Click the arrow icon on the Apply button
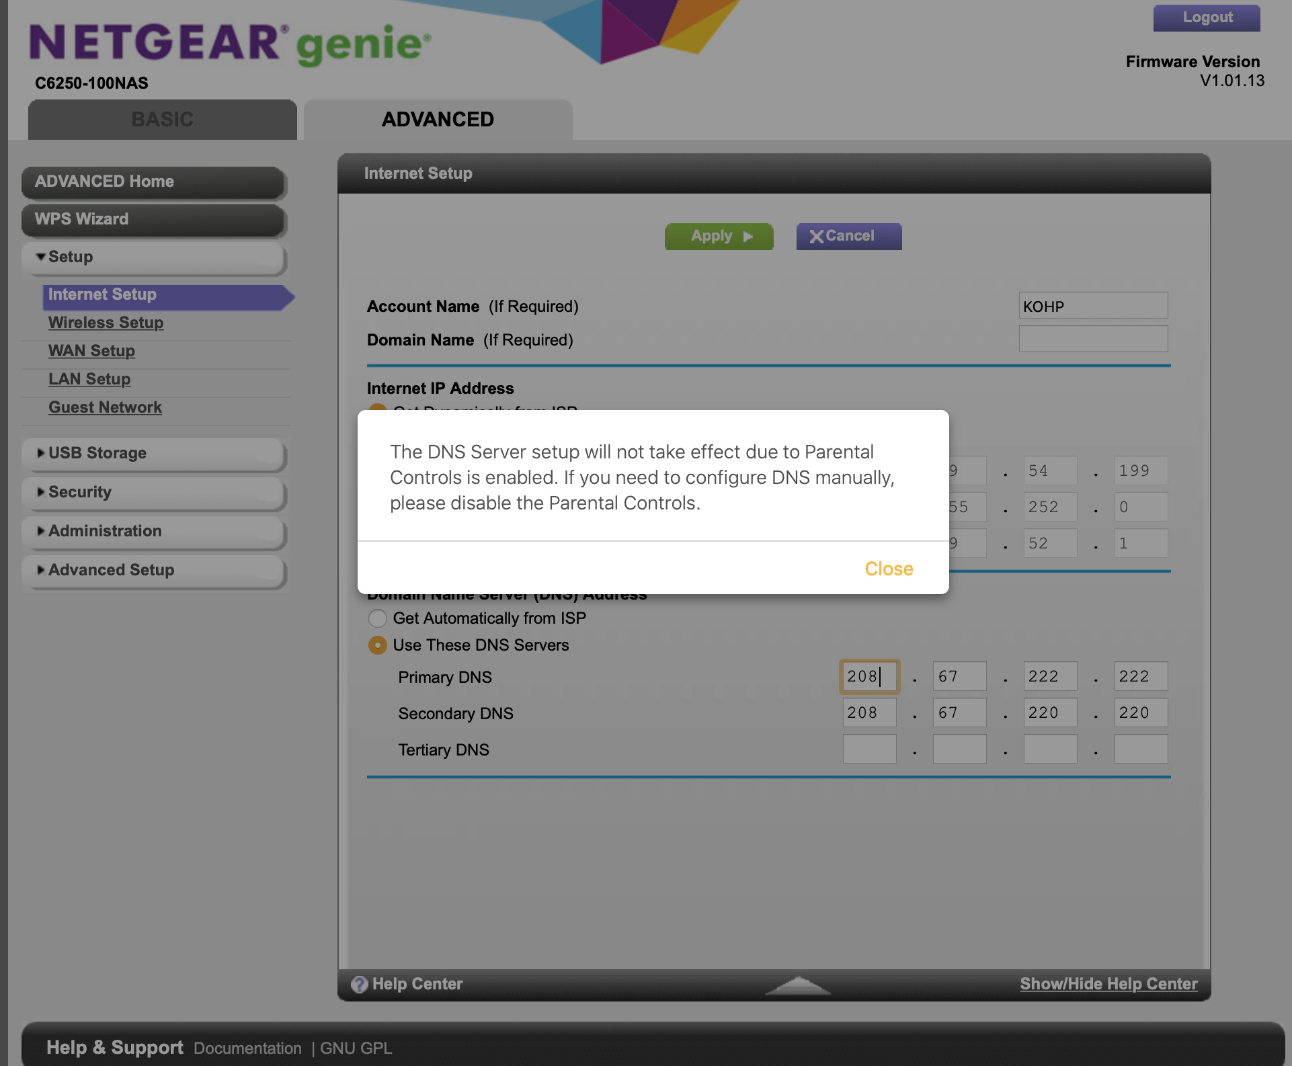Viewport: 1292px width, 1066px height. pos(748,237)
